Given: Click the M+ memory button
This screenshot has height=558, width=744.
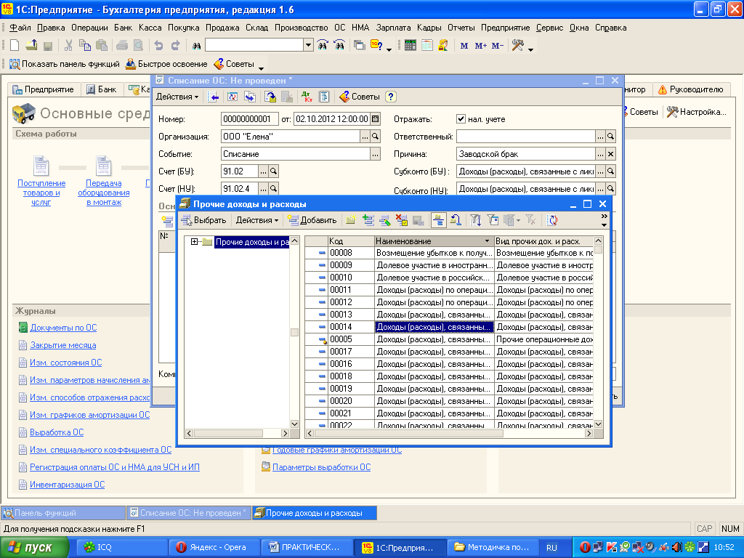Looking at the screenshot, I should [481, 46].
